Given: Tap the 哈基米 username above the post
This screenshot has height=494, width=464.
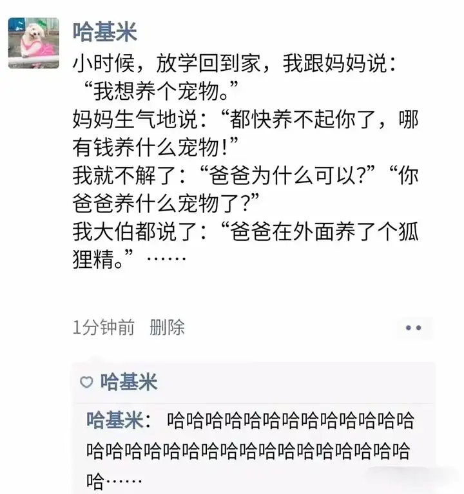Looking at the screenshot, I should tap(105, 32).
